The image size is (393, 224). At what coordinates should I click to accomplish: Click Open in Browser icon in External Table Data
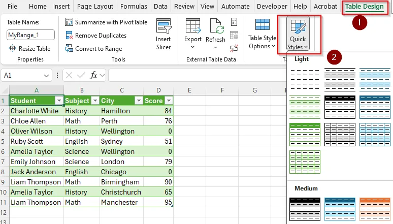click(234, 36)
